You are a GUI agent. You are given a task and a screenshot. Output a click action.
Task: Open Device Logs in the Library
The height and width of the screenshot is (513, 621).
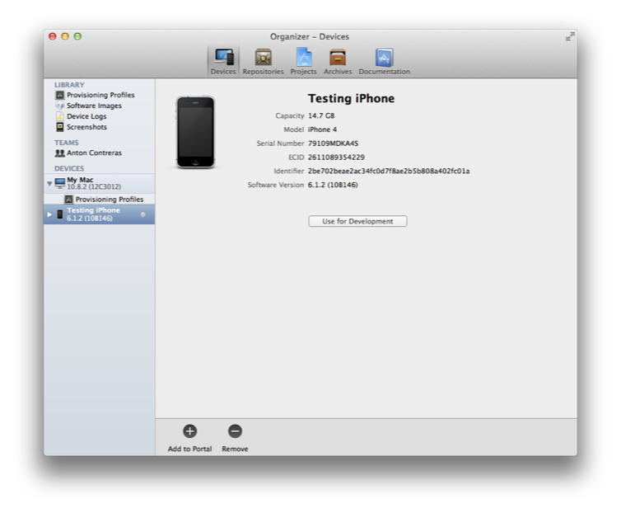coord(86,116)
